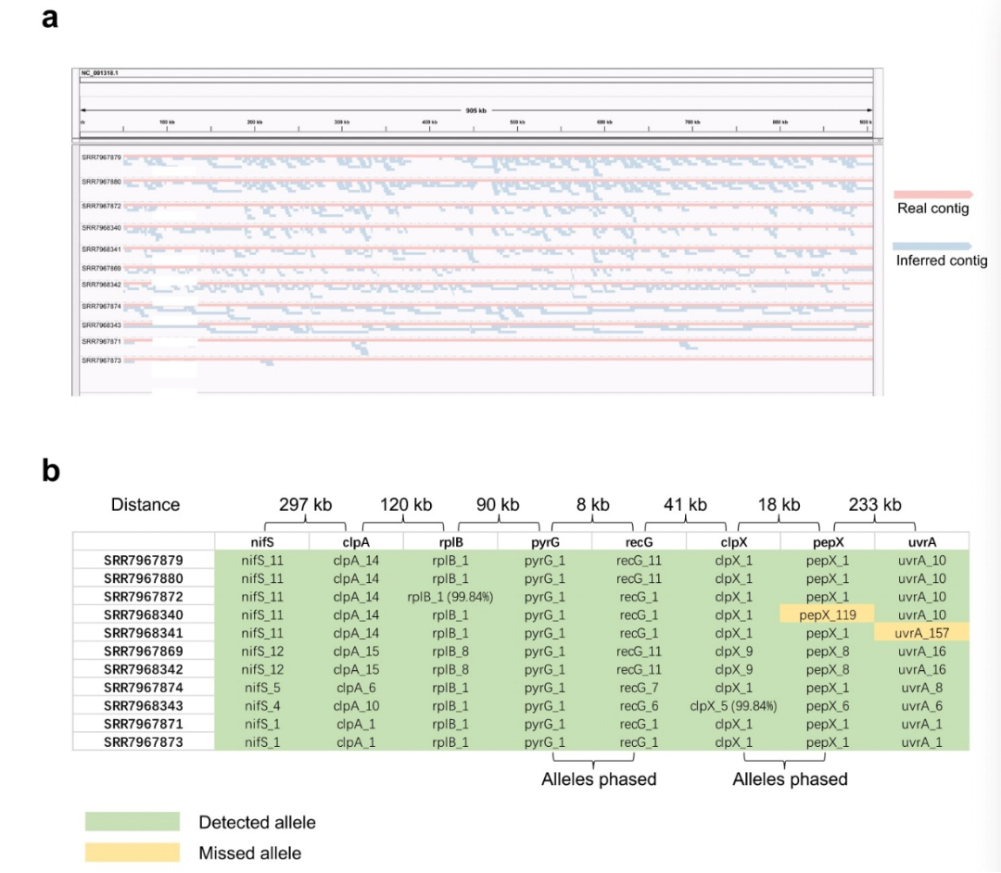Click the 297 kb distance bracket label

coord(305,505)
